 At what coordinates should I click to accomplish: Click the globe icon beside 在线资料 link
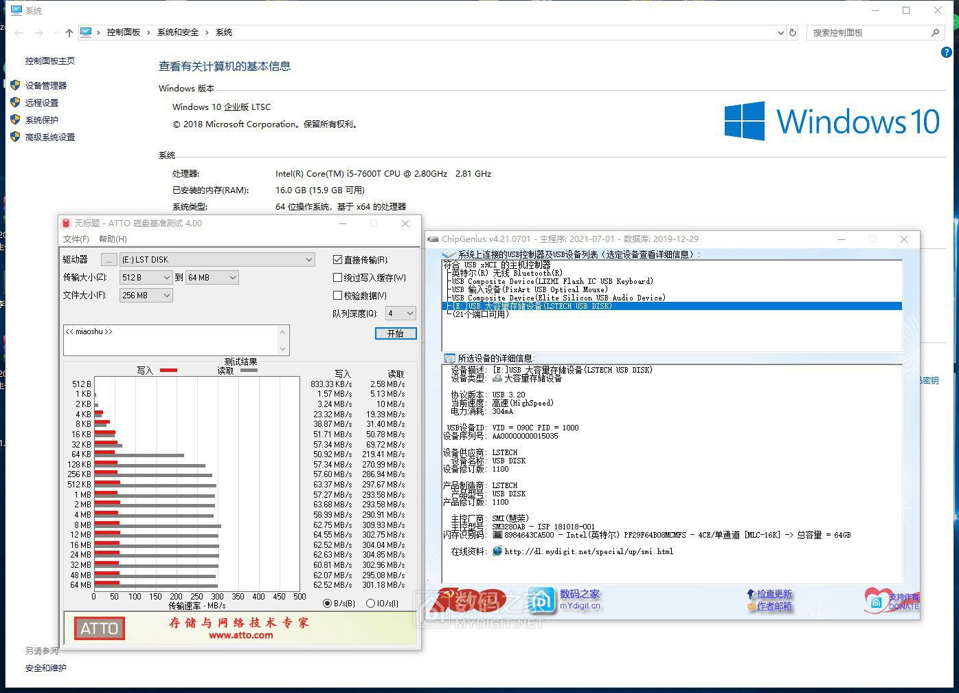click(497, 551)
